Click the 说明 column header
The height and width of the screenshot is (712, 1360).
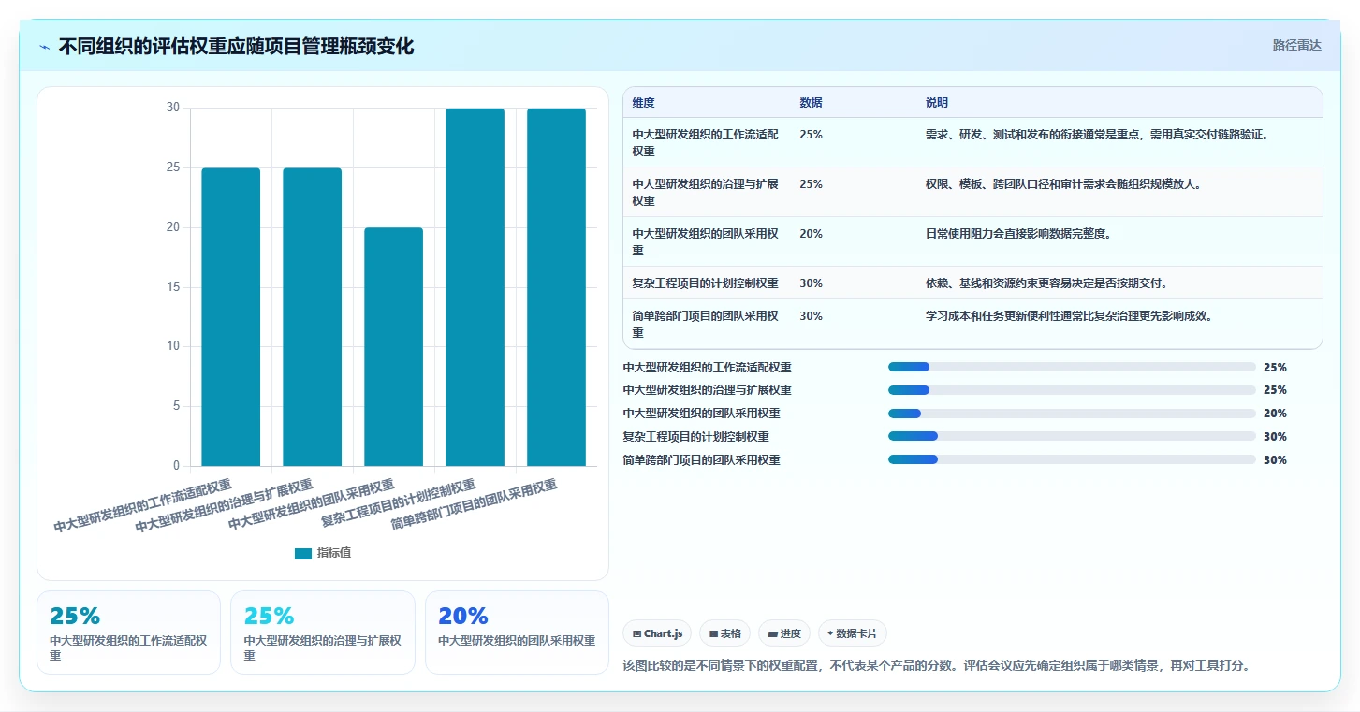pyautogui.click(x=937, y=103)
